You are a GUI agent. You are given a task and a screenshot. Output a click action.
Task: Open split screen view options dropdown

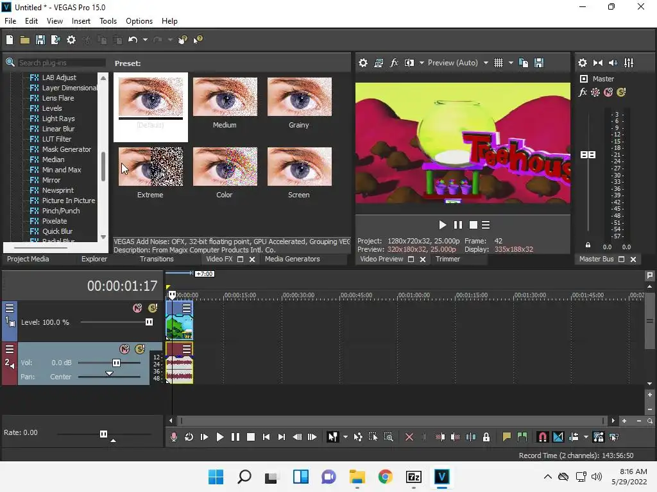[422, 63]
